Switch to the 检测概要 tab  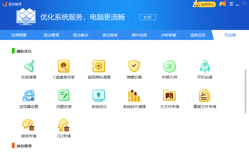point(19,35)
